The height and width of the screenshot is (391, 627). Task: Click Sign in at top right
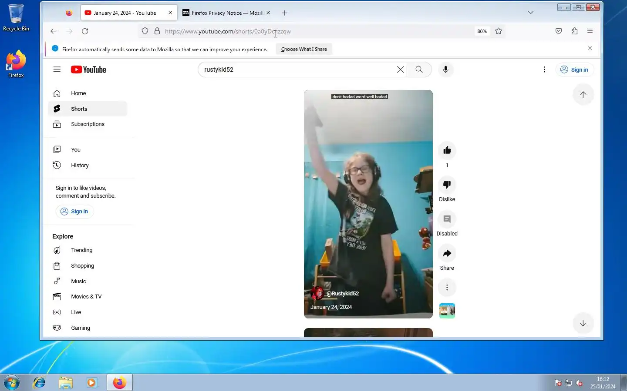click(574, 70)
